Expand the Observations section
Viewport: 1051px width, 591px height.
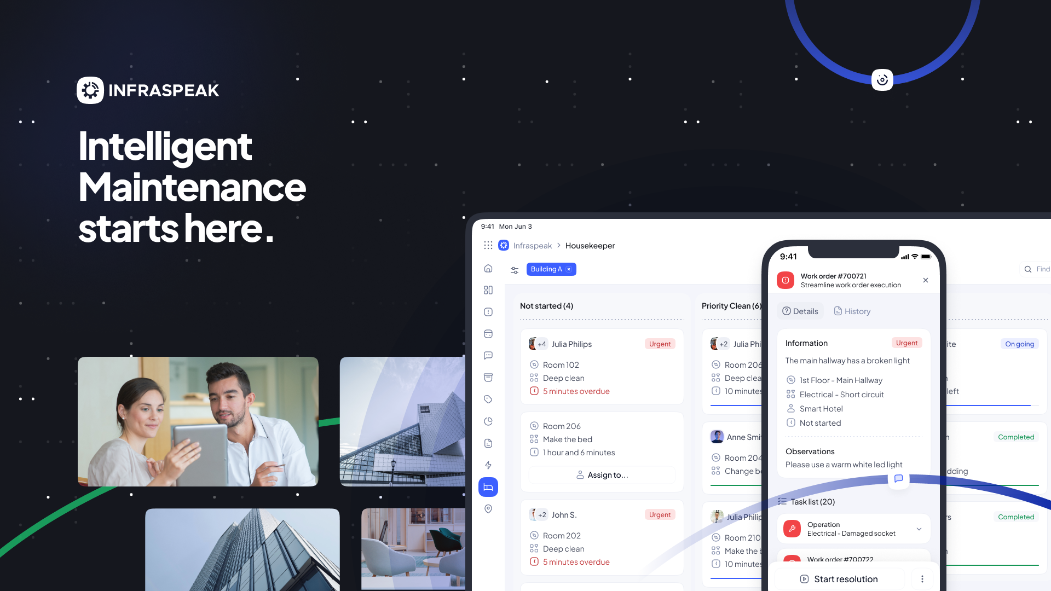click(x=809, y=450)
